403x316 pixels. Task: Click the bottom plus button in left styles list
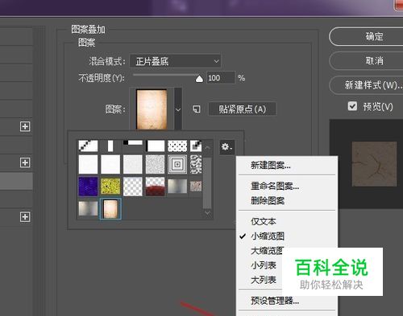(x=25, y=217)
